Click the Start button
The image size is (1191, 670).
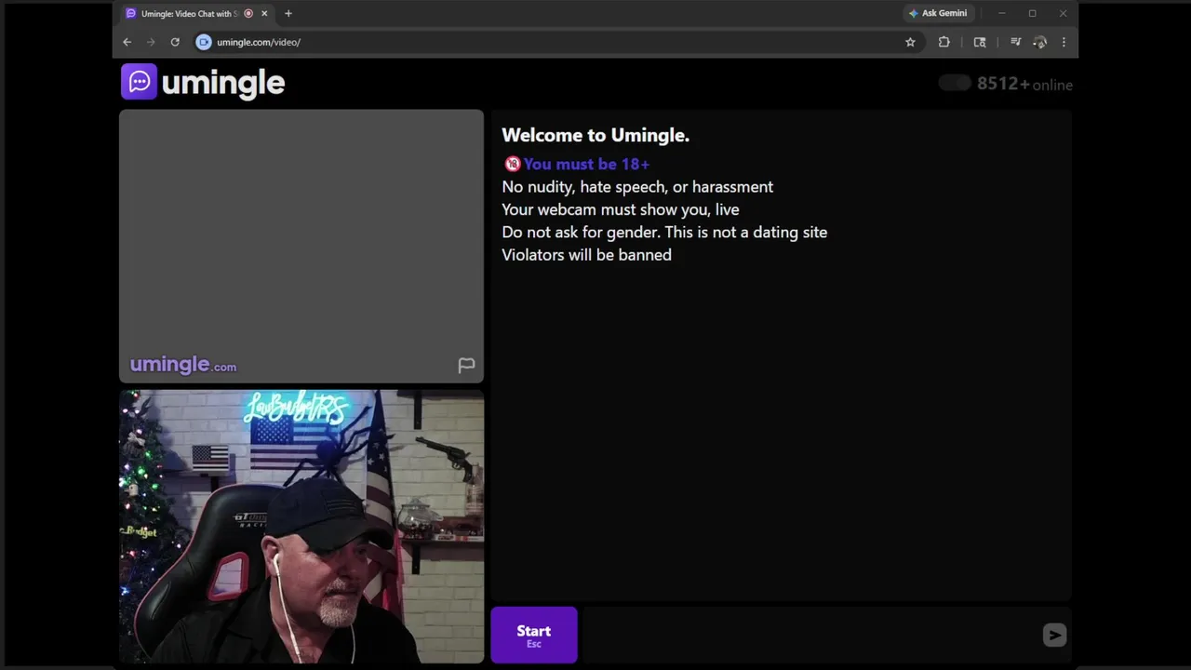pos(534,636)
